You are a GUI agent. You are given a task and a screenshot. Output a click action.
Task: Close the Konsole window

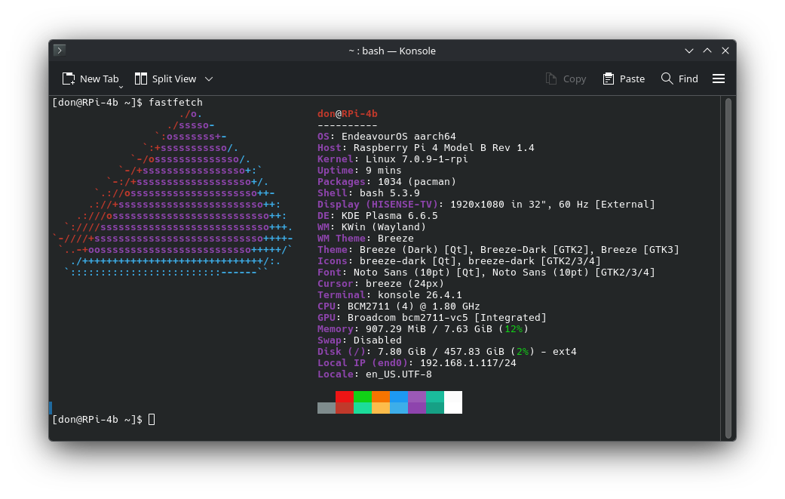pyautogui.click(x=725, y=51)
